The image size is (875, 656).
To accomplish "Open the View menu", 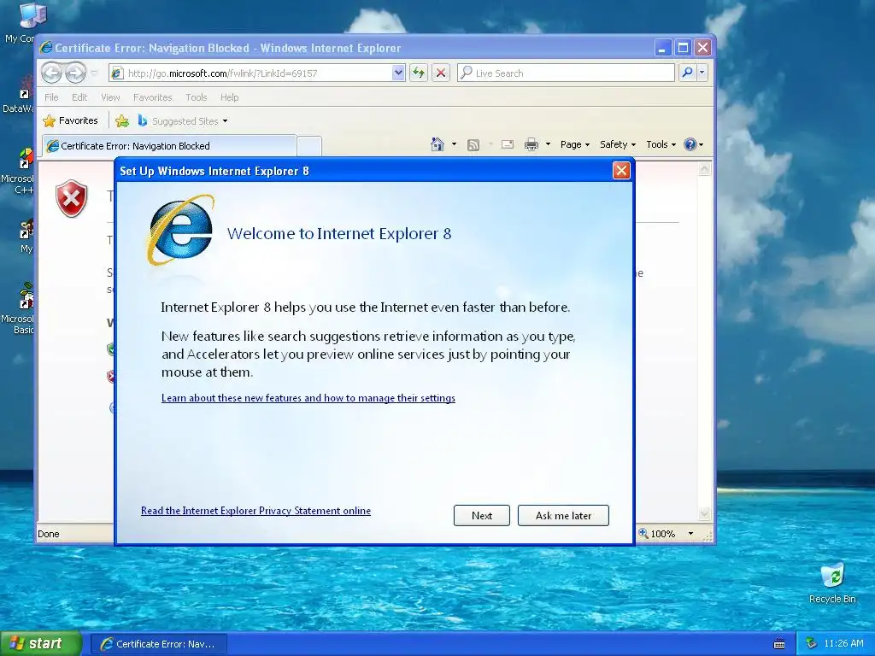I will (x=110, y=97).
